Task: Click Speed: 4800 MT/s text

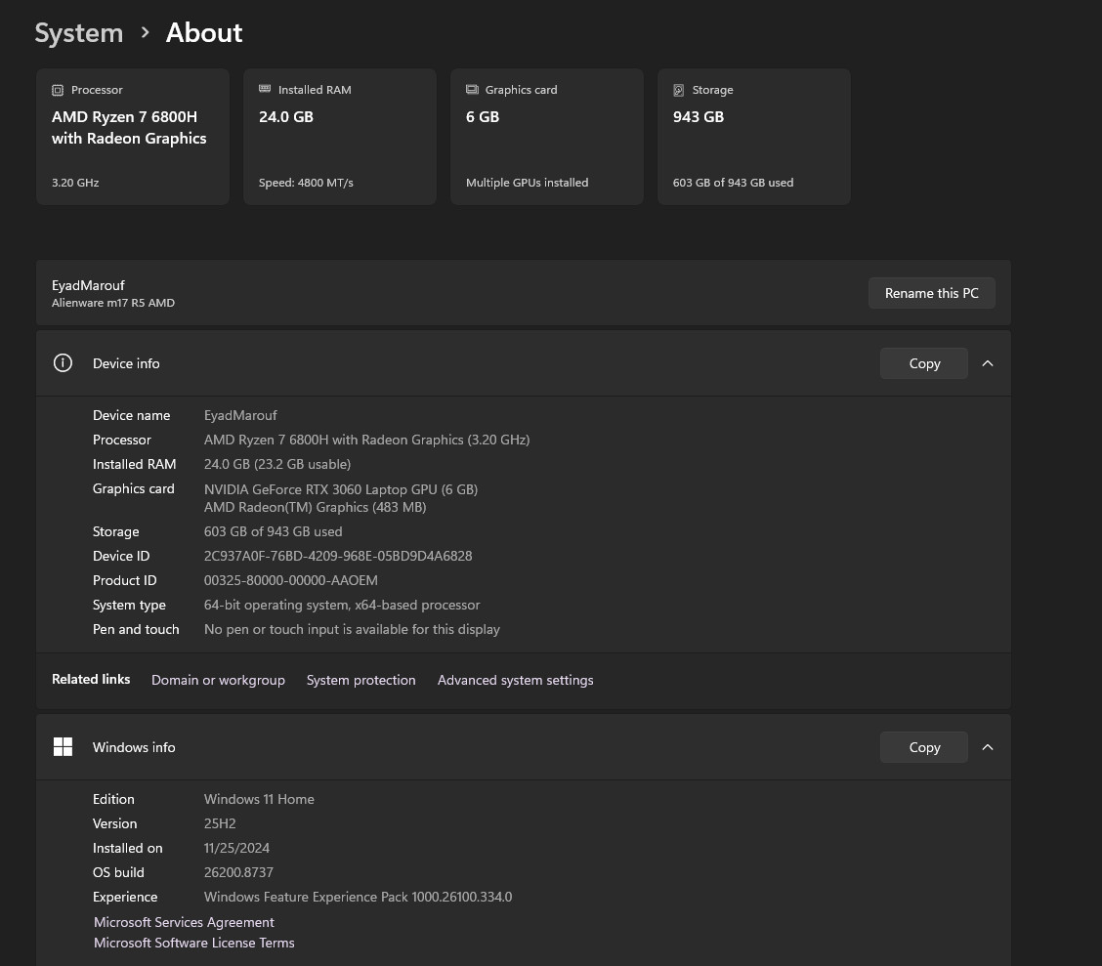Action: (x=306, y=183)
